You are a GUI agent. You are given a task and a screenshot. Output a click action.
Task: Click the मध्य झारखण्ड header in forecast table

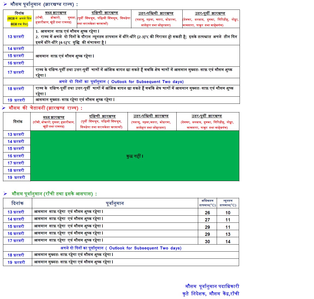click(56, 13)
